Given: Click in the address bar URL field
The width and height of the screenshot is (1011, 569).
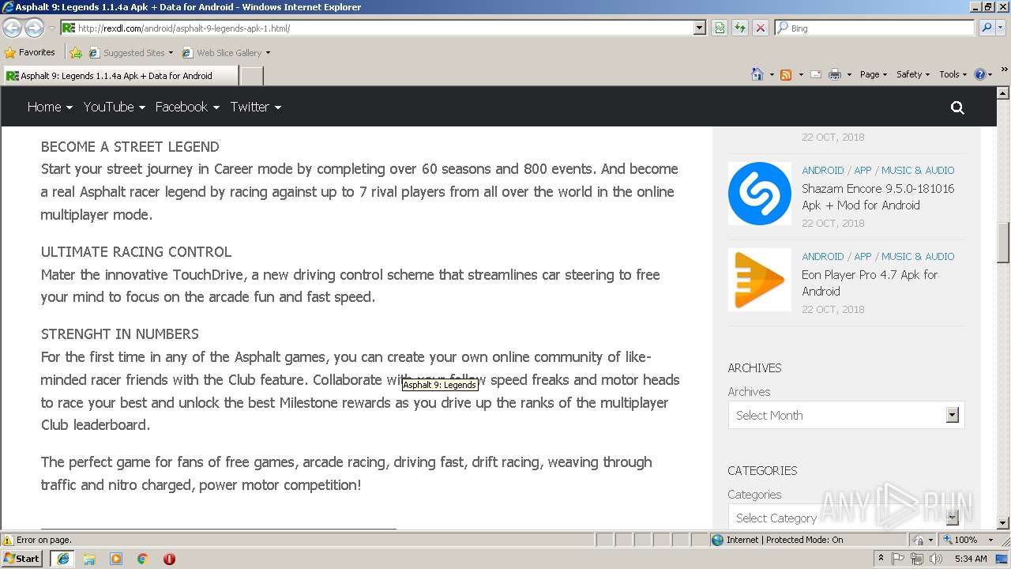Looking at the screenshot, I should (384, 28).
